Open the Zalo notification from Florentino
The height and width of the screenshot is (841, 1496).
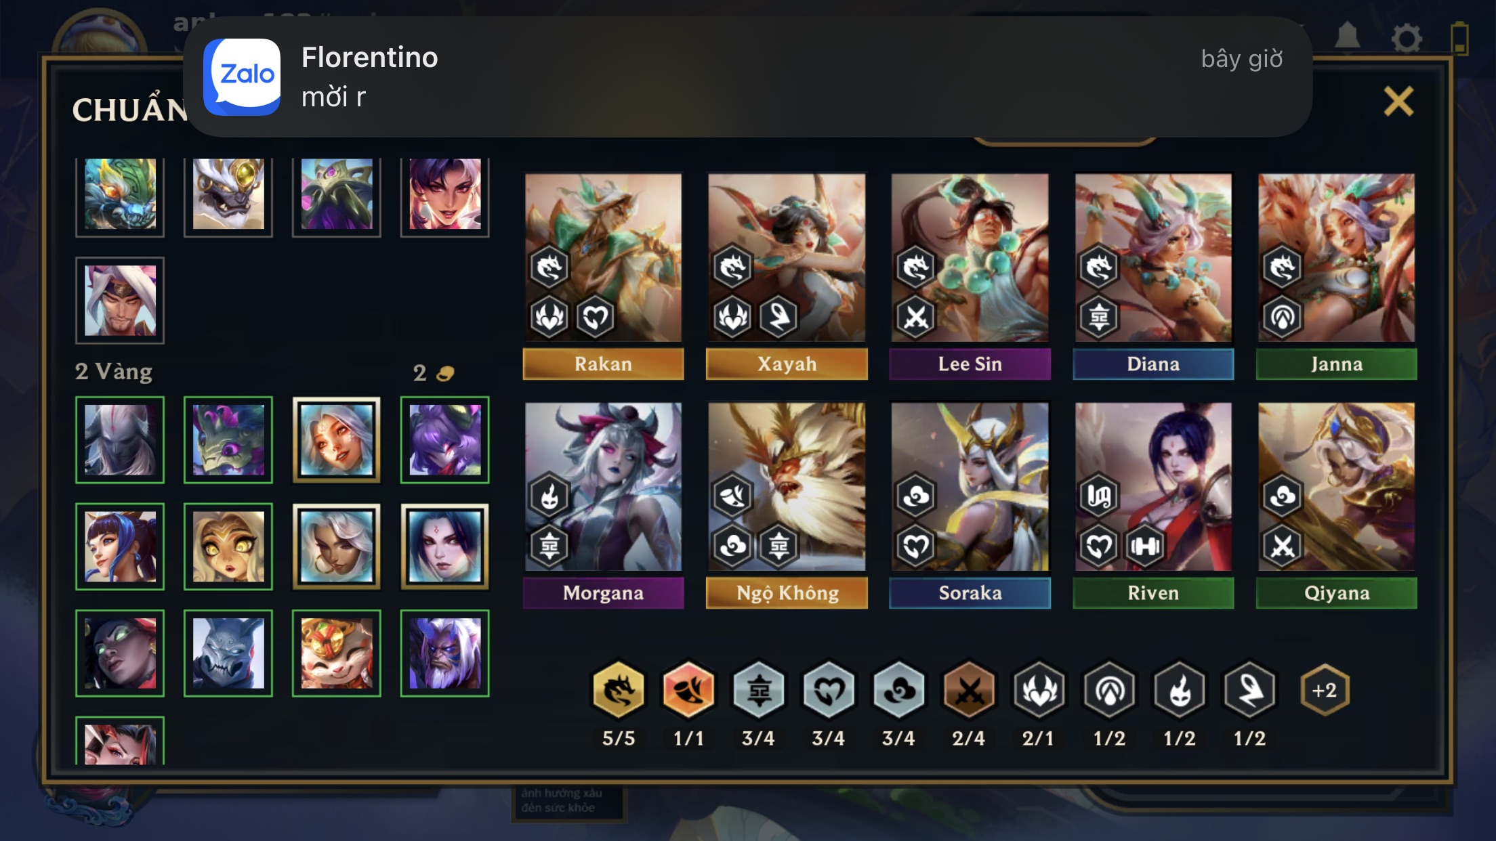748,77
